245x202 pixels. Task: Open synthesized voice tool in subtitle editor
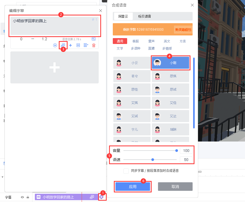(63, 45)
